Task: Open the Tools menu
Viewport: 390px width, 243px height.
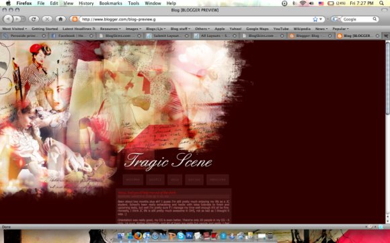Action: pyautogui.click(x=134, y=3)
